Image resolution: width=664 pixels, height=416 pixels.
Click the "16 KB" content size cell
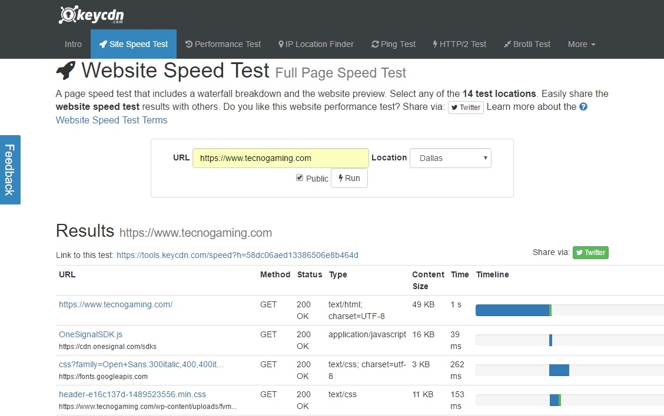[x=423, y=334]
